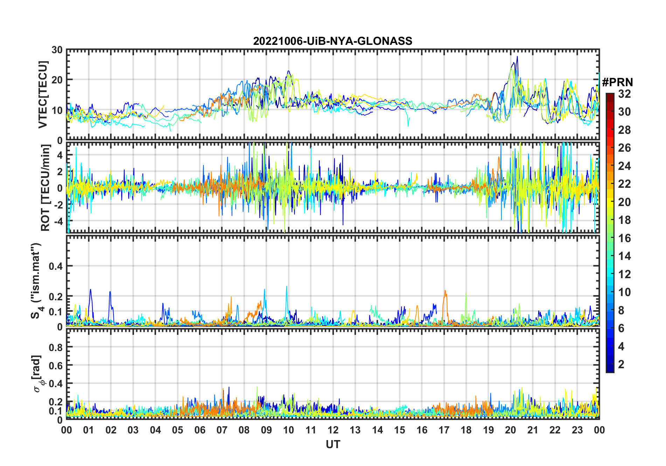Image resolution: width=666 pixels, height=466 pixels.
Task: Click the VTEC y-axis tick label 20
Action: click(57, 80)
